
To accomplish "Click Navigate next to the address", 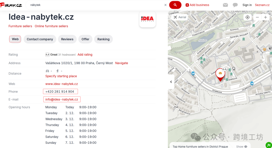I will [121, 63].
